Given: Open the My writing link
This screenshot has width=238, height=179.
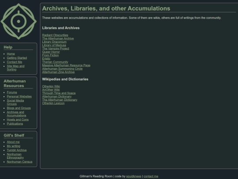Looking at the screenshot, I should coord(14,146).
